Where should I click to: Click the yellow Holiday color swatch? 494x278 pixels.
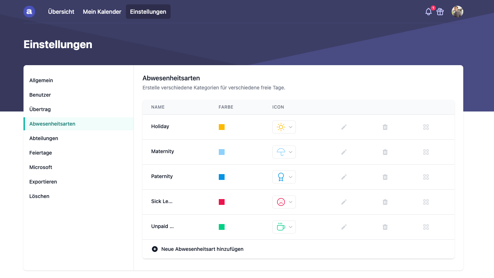pos(222,127)
